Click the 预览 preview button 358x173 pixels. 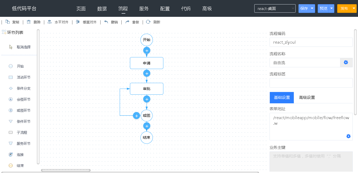click(x=323, y=8)
